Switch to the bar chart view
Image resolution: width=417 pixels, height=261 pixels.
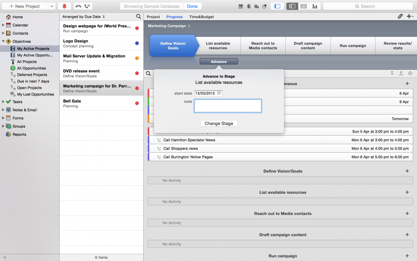(315, 6)
